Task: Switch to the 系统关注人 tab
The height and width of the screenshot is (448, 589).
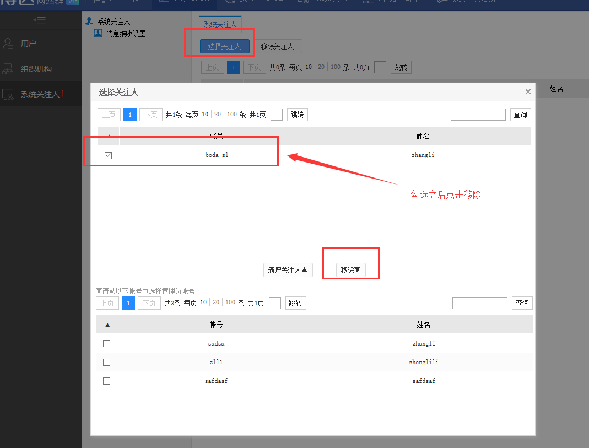Action: (220, 25)
